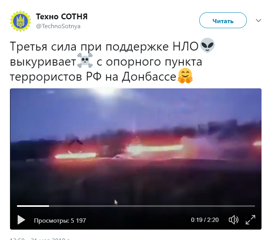
Task: Click the Техно СОТНЯ display name
Action: [61, 17]
